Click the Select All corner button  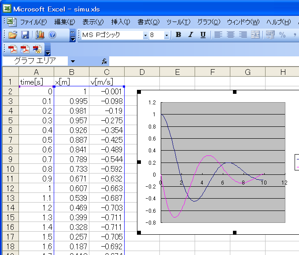point(11,72)
